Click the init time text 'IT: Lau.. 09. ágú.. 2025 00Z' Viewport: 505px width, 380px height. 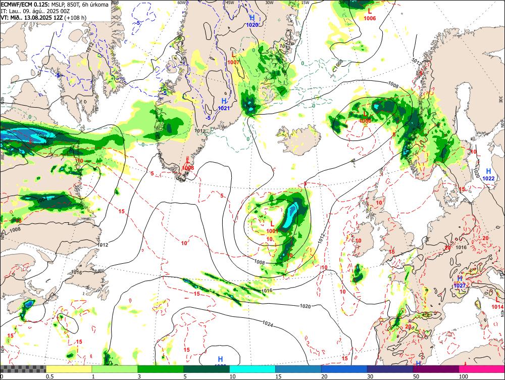coord(35,11)
